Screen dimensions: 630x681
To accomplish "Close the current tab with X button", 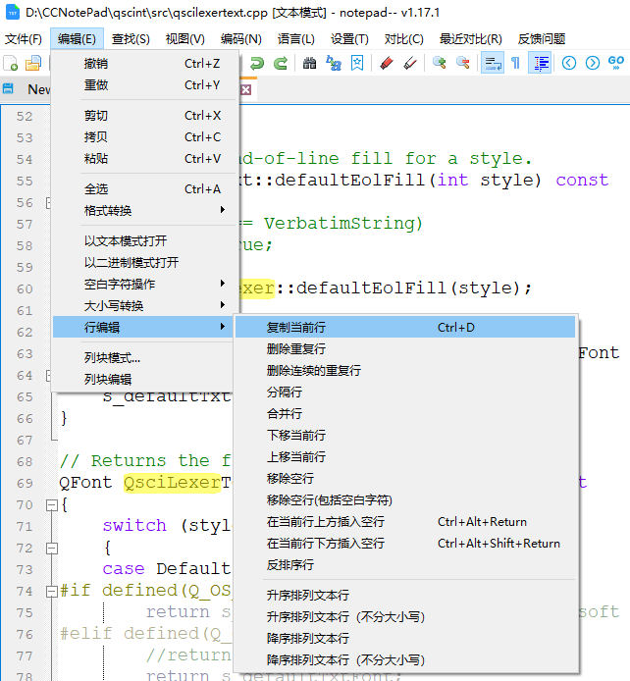I will (246, 90).
